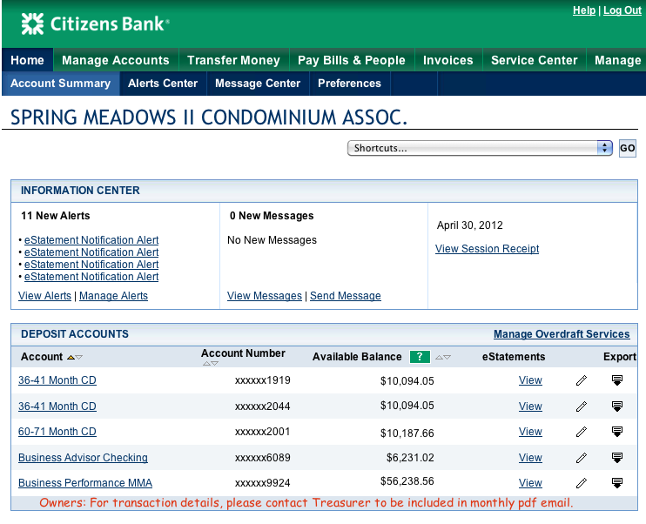Viewport: 646px width, 524px height.
Task: Click the Send Message link
Action: [x=346, y=296]
